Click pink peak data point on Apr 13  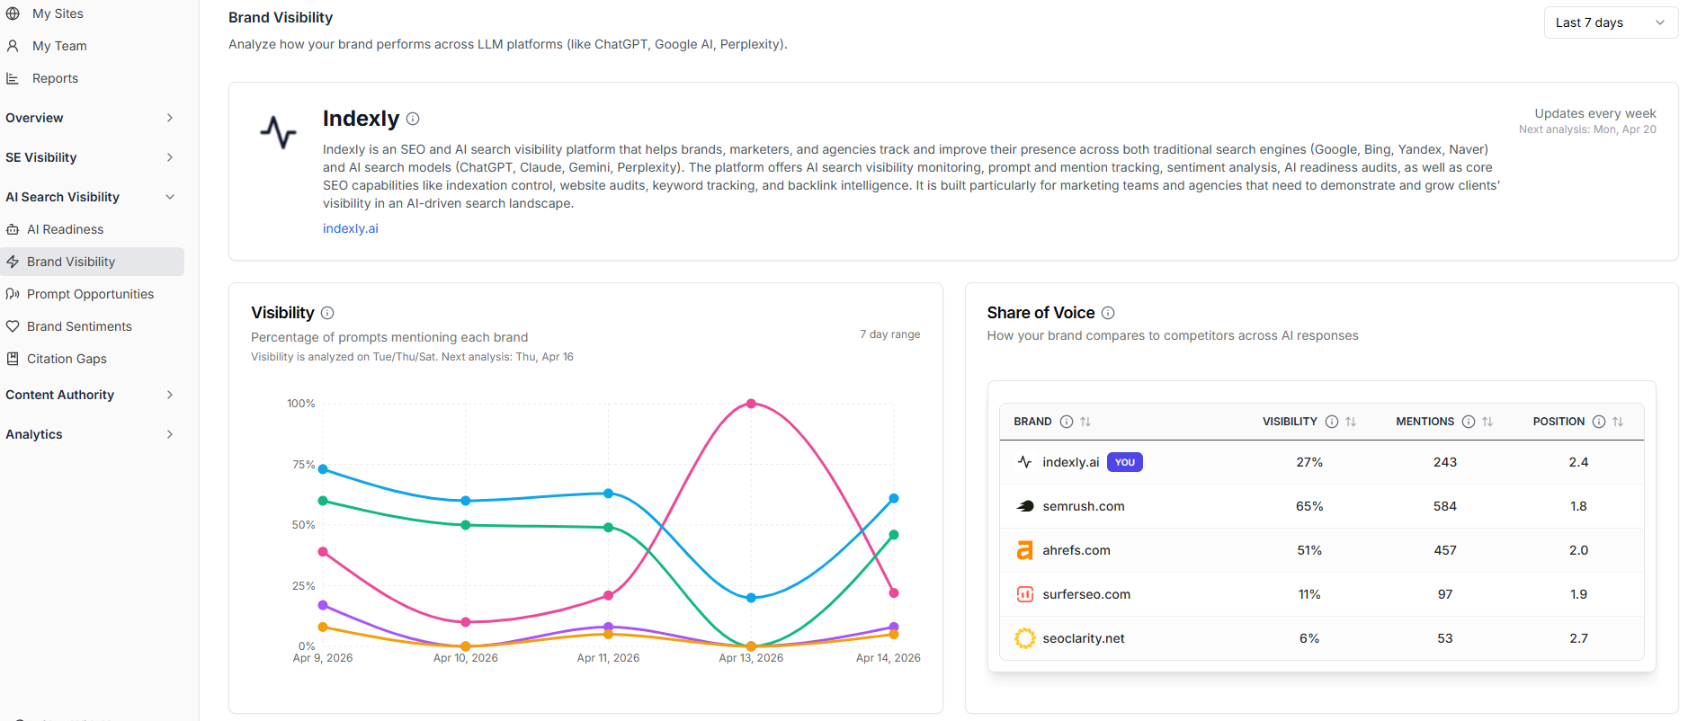click(751, 404)
